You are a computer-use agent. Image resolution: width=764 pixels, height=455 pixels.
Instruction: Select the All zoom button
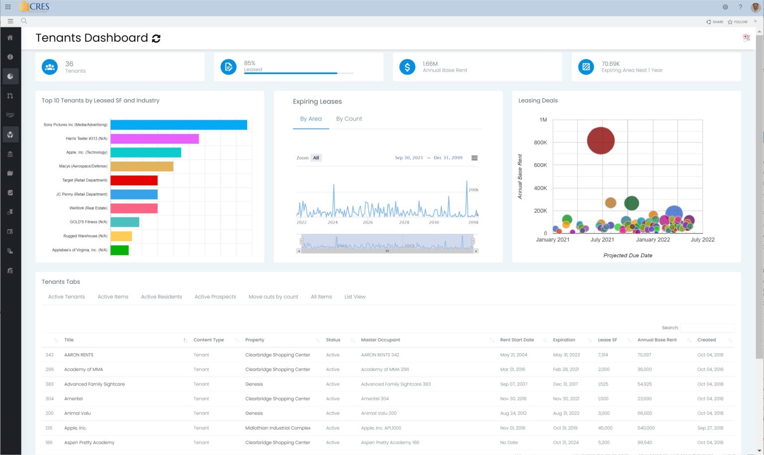coord(316,158)
